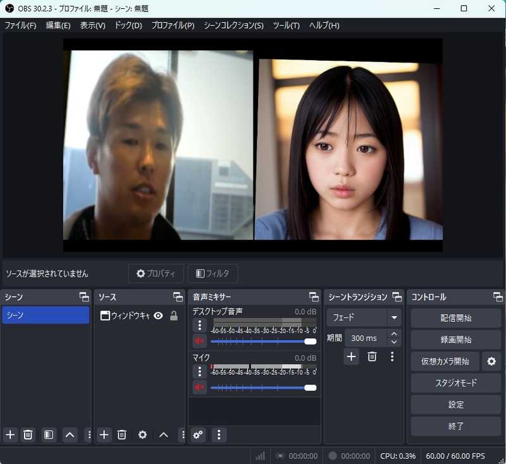
Task: Toggle lock on ウィンドウキャプチャ source
Action: click(x=173, y=315)
